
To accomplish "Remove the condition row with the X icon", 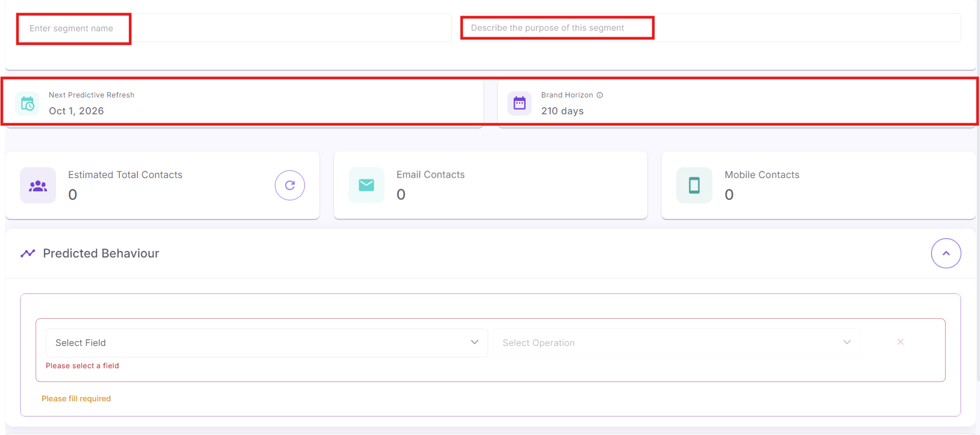I will [x=900, y=342].
